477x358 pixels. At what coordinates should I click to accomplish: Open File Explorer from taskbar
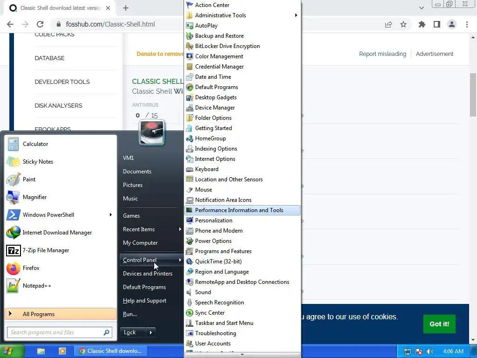(x=41, y=351)
